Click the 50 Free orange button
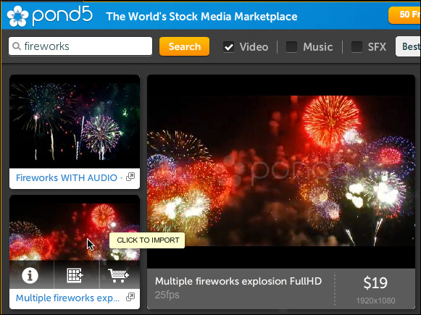The width and height of the screenshot is (421, 315). point(404,14)
